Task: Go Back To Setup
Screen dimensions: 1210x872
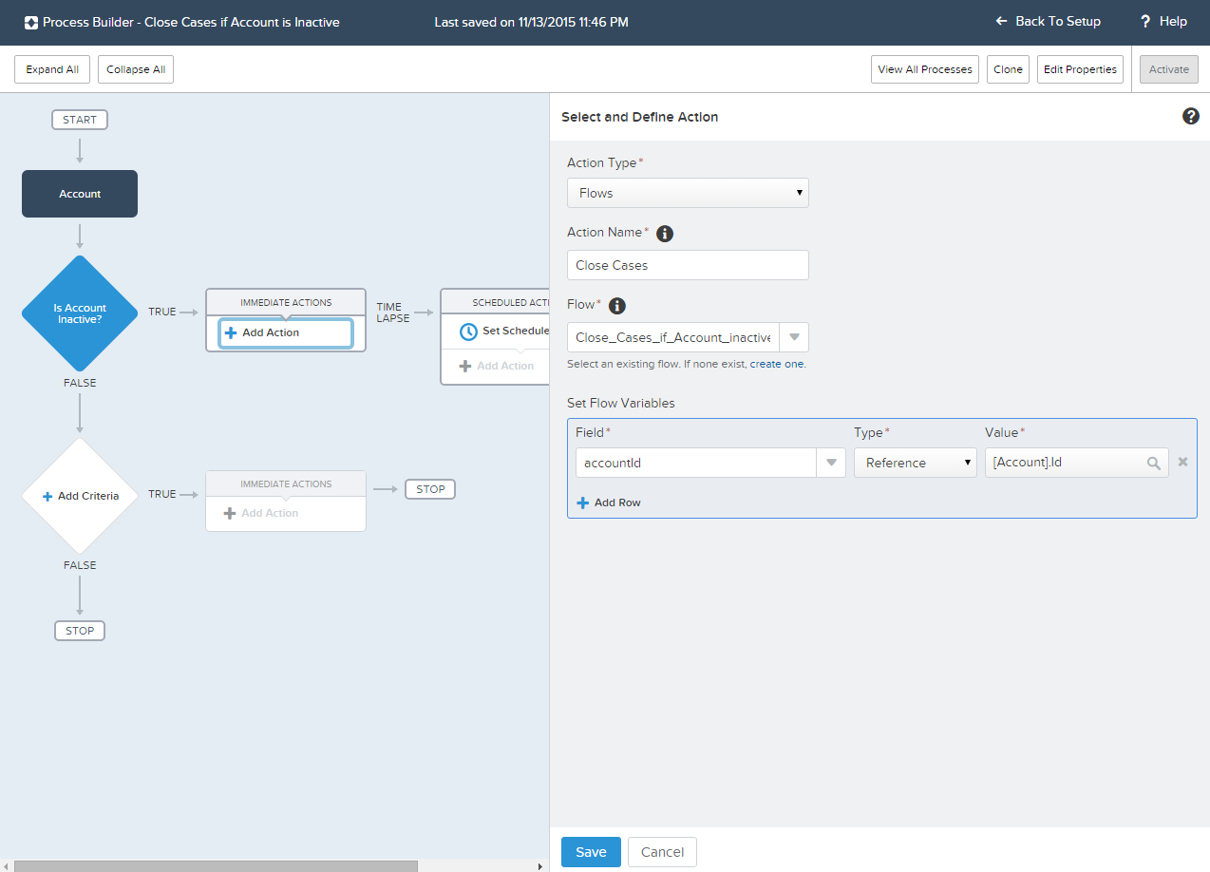Action: tap(1048, 21)
